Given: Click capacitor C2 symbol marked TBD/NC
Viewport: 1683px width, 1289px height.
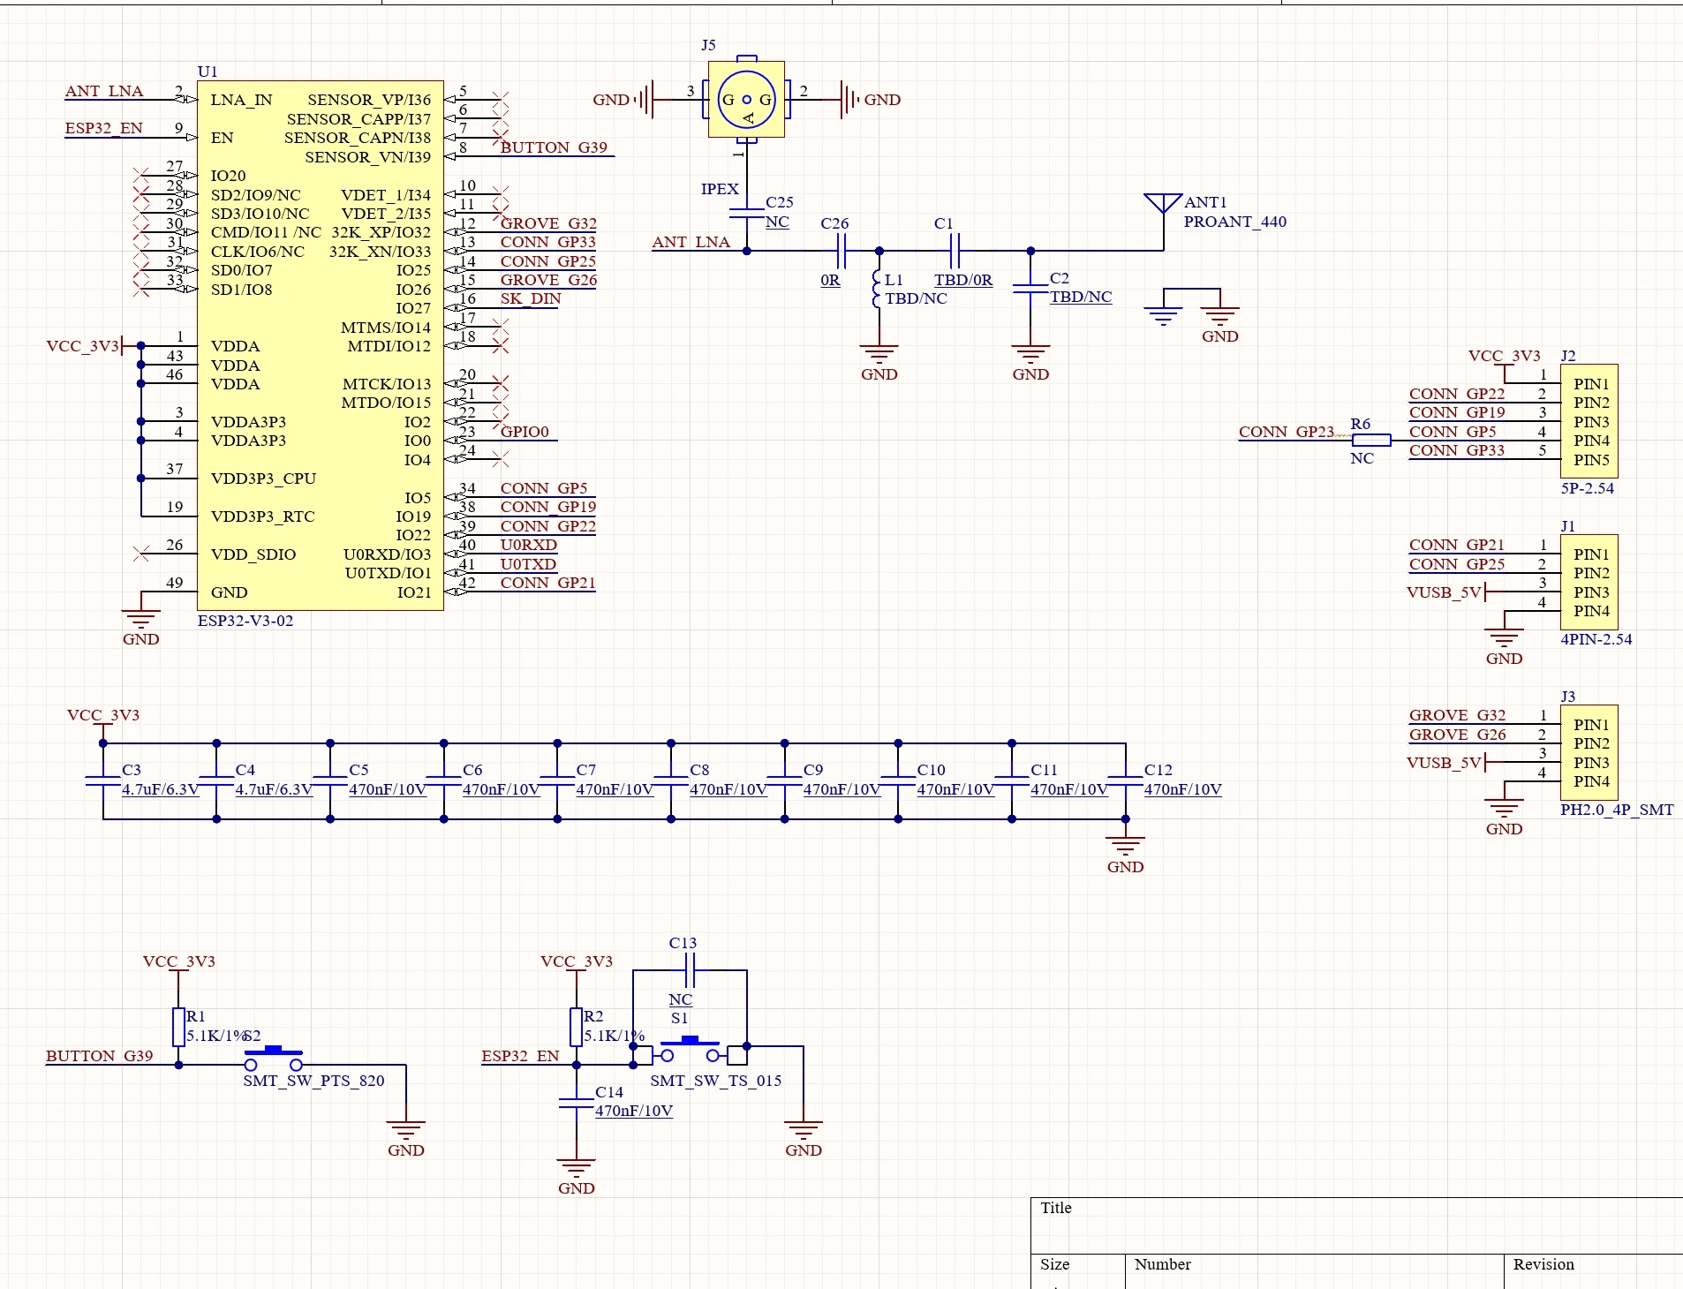Looking at the screenshot, I should (x=1030, y=288).
